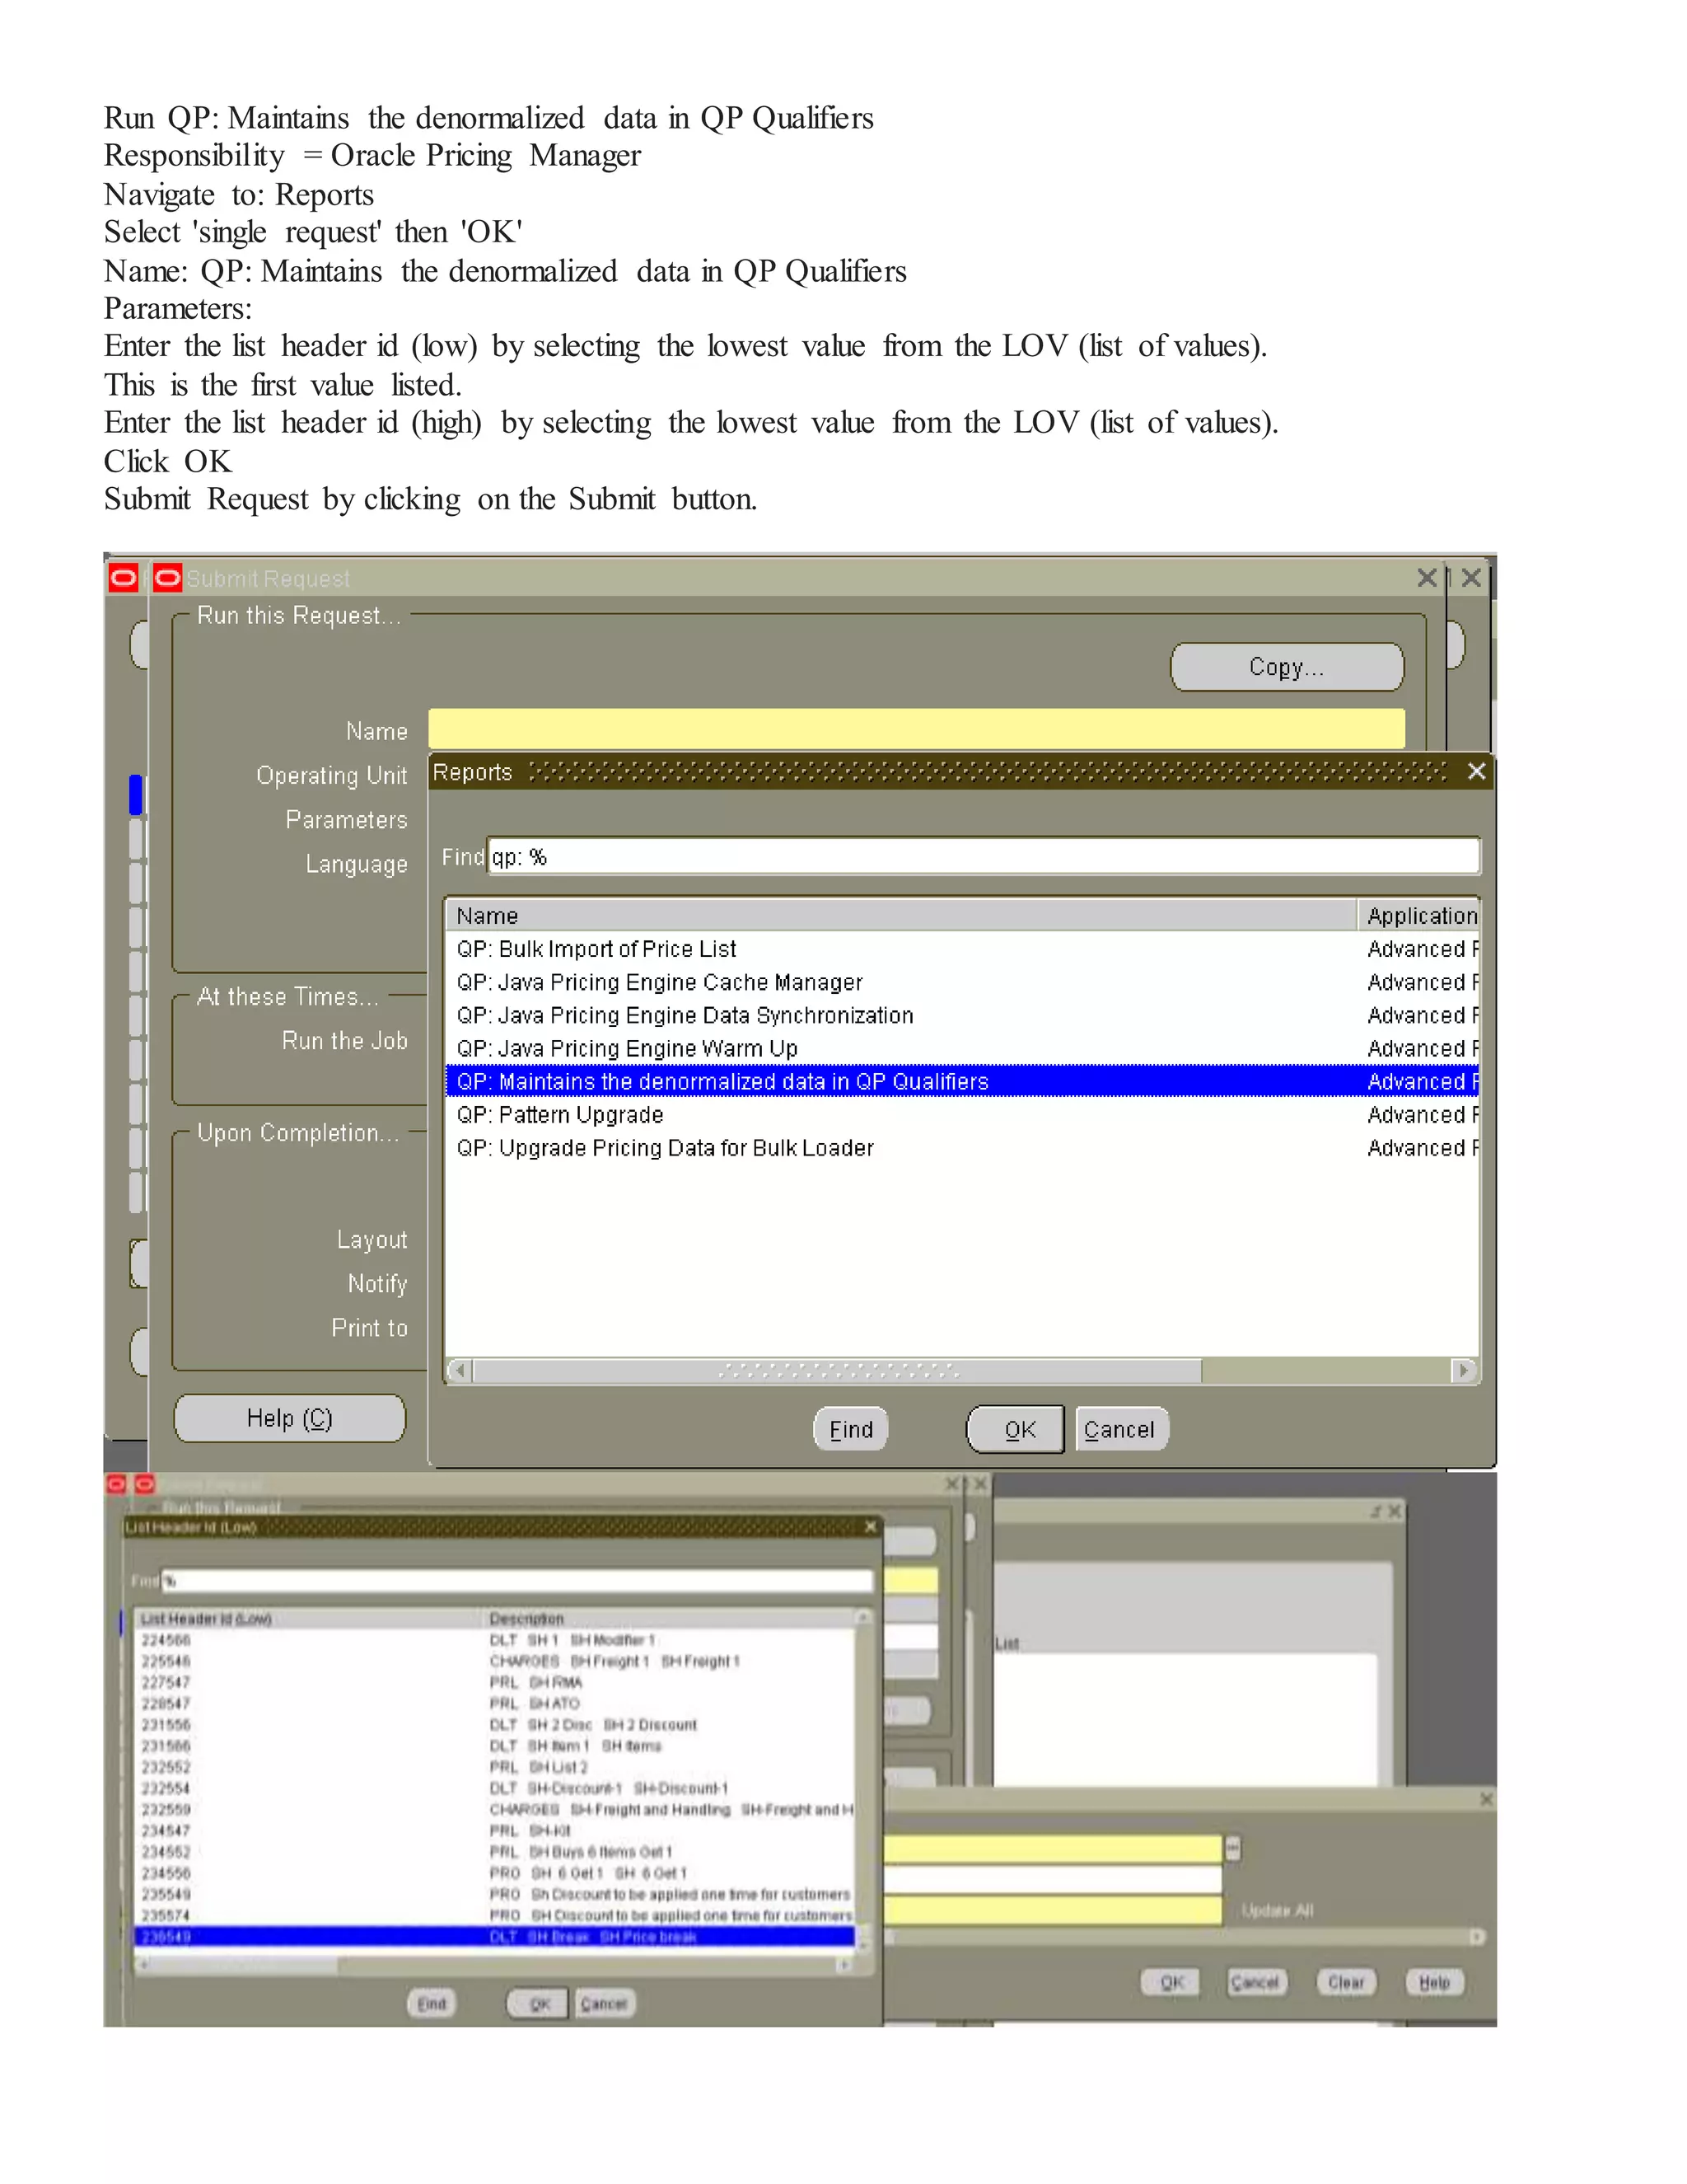The height and width of the screenshot is (2184, 1687).
Task: Click up arrow of List Header Id scrollbar
Action: click(863, 1618)
